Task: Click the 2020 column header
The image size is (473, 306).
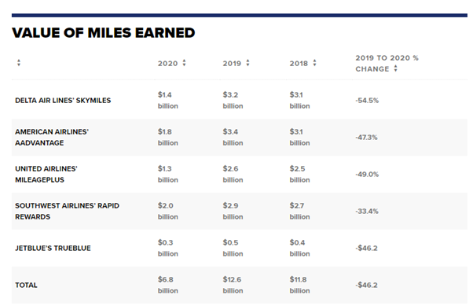Action: pyautogui.click(x=167, y=64)
